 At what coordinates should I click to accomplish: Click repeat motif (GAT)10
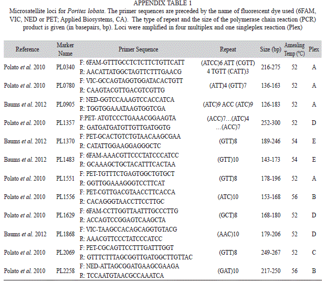228,271
